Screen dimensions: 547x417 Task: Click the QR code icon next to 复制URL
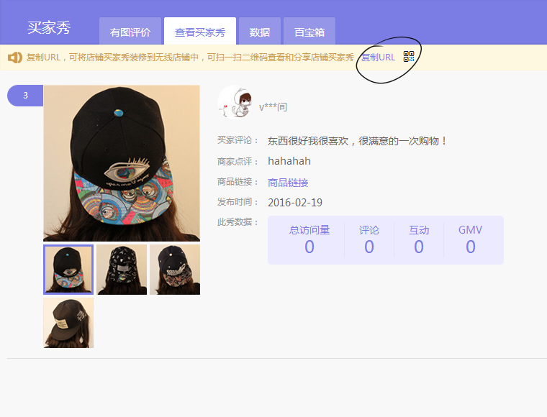point(409,57)
